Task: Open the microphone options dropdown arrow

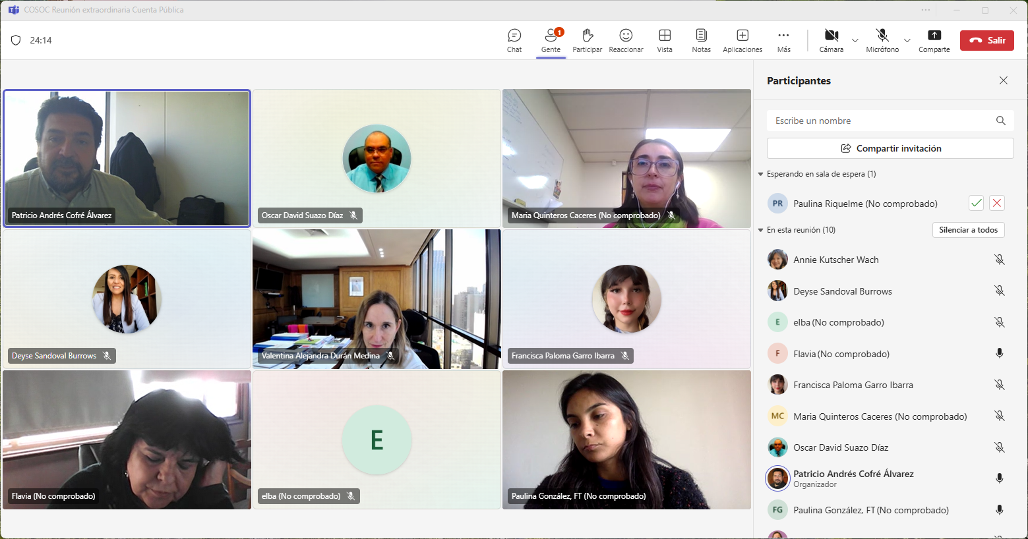Action: 907,41
